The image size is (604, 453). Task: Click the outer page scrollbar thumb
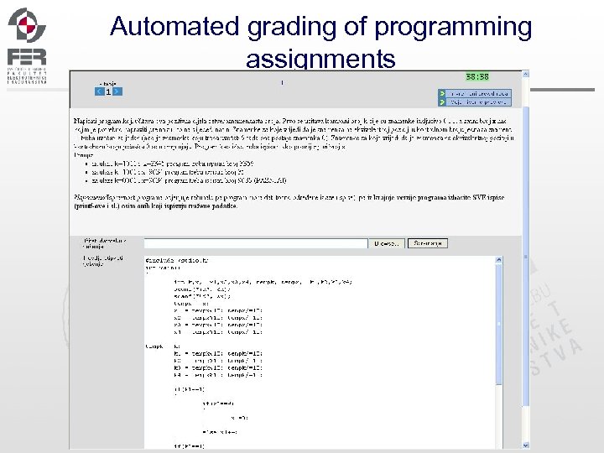tap(526, 254)
